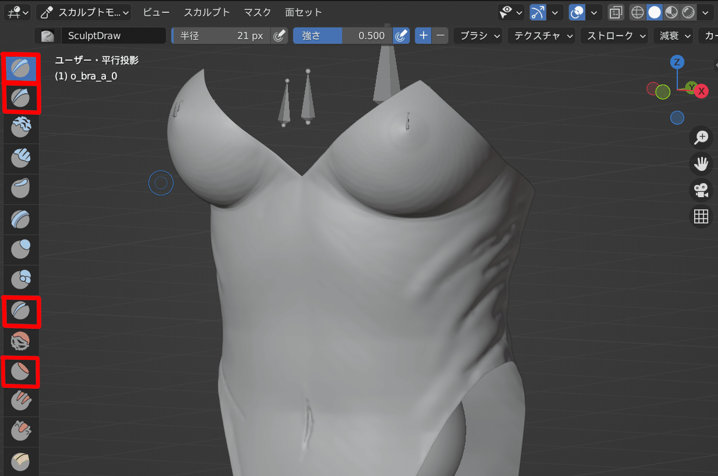Switch to solid viewport shading
Screen dimensions: 718x476
(x=655, y=12)
